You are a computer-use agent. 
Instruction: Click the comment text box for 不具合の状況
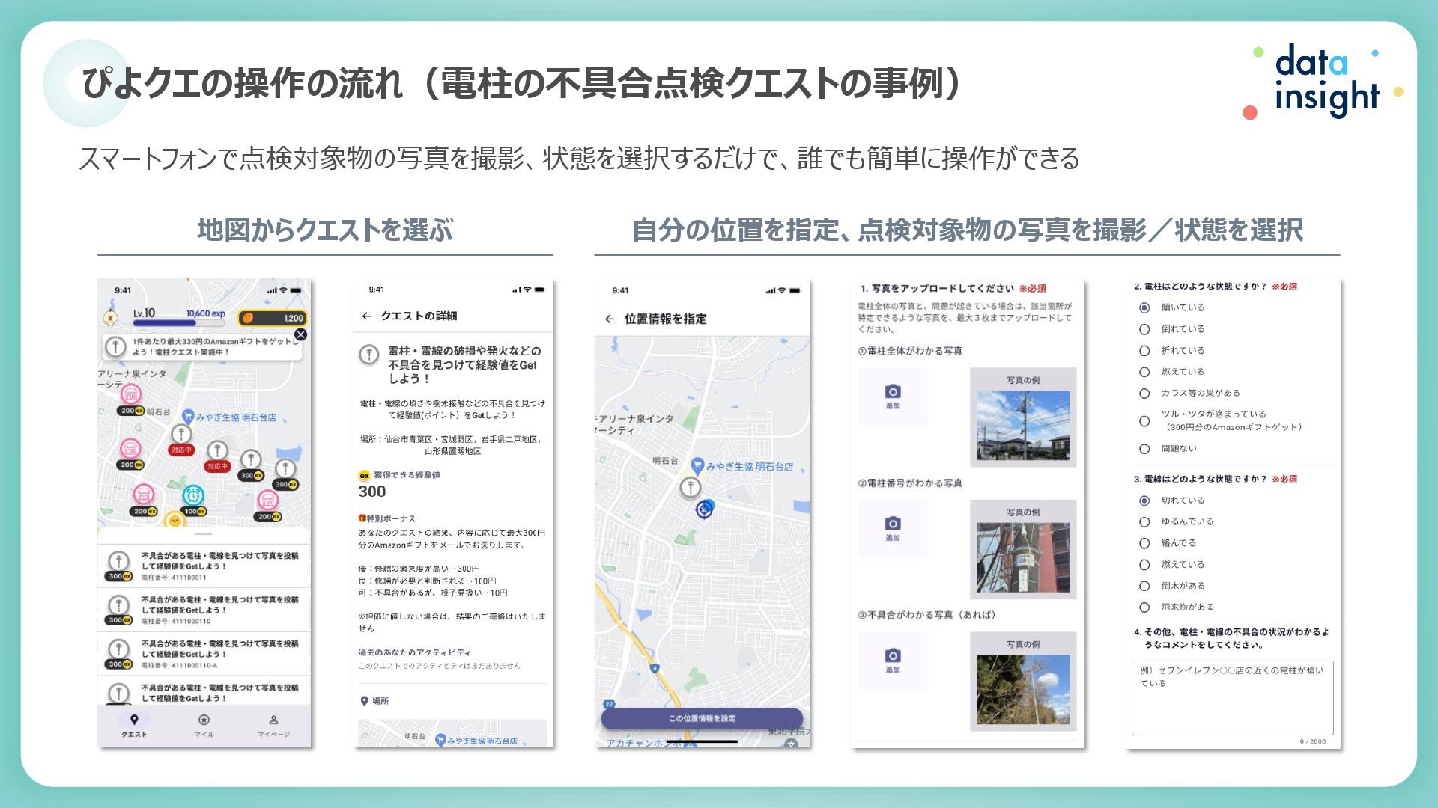click(1232, 697)
